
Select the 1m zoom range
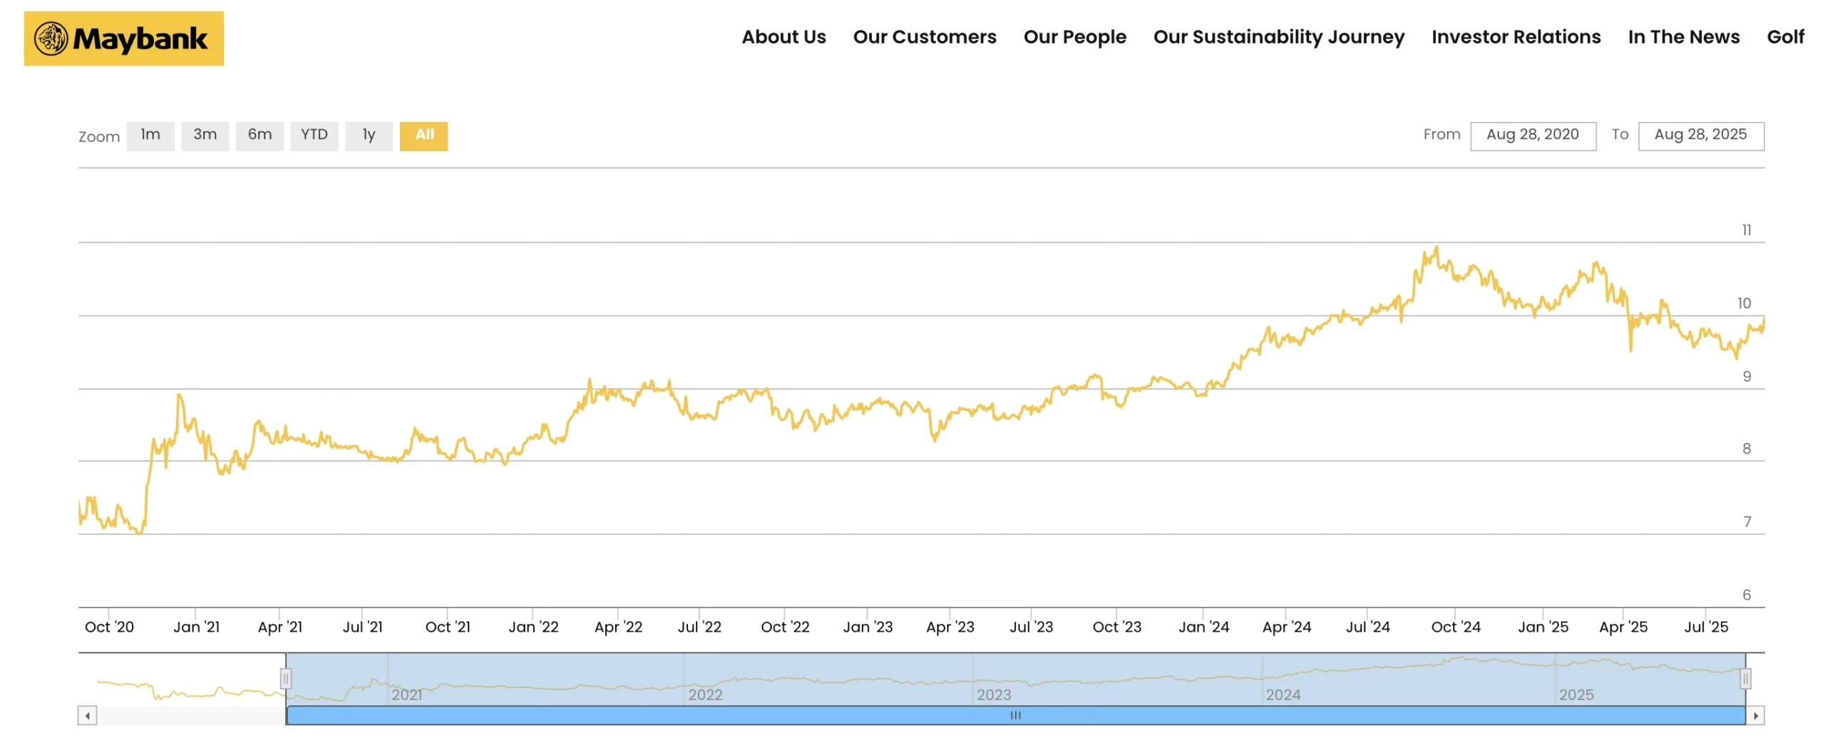[x=150, y=135]
